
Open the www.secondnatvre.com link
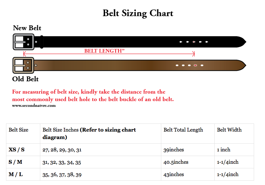(x=34, y=106)
